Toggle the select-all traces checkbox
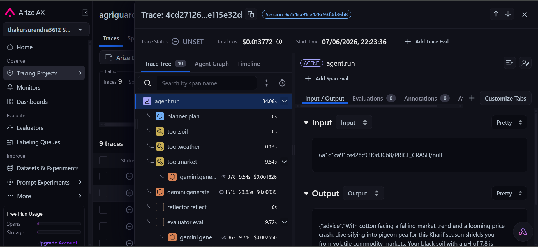This screenshot has width=538, height=247. (103, 160)
